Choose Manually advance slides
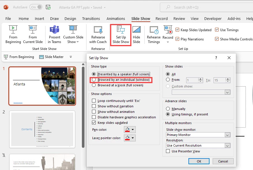The image size is (253, 170). (168, 109)
